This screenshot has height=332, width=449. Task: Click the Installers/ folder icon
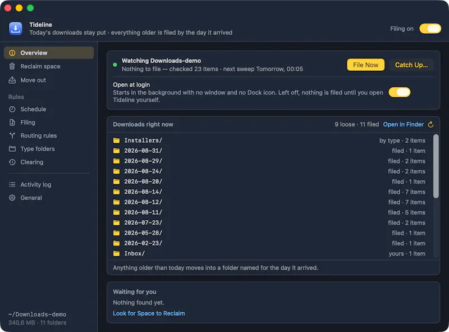[116, 140]
